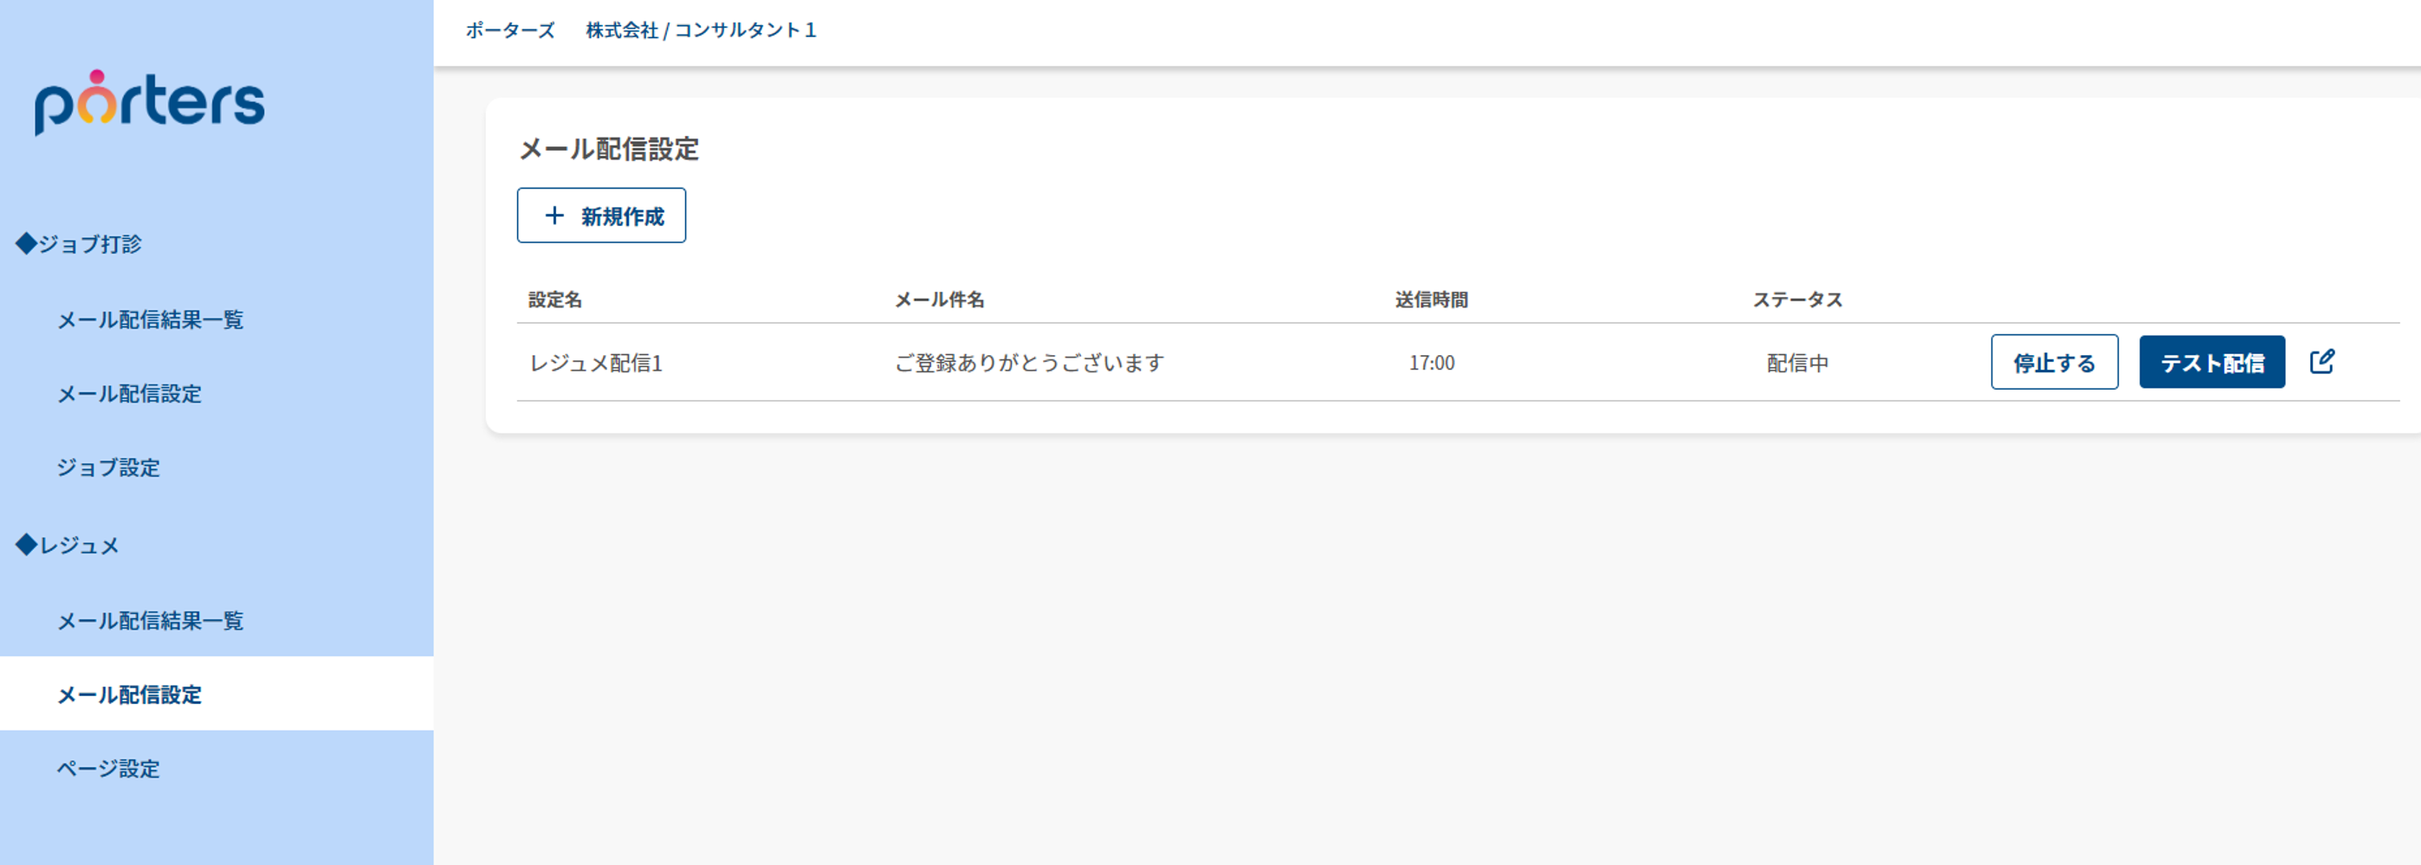Click 停止する for レジュメ配信1
The image size is (2421, 865).
2055,363
